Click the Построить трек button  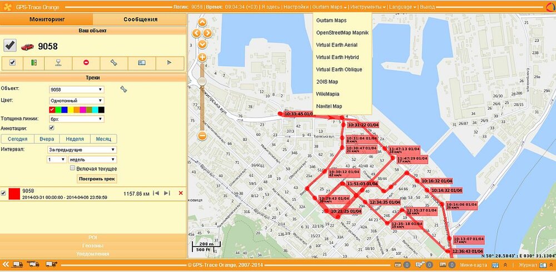pos(97,179)
